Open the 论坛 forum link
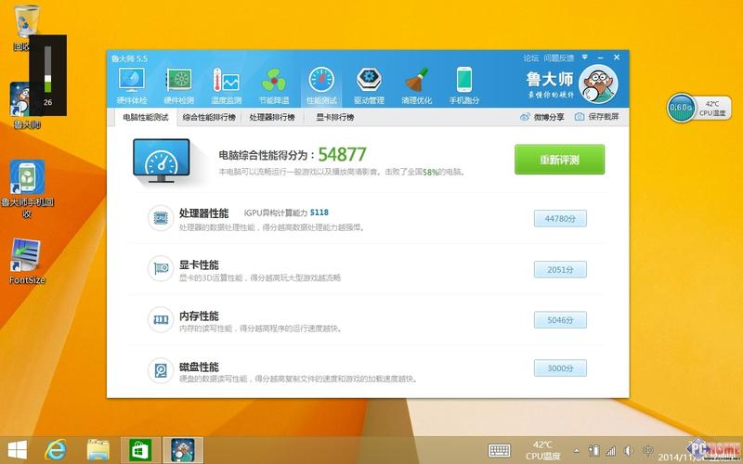The image size is (743, 464). (530, 58)
